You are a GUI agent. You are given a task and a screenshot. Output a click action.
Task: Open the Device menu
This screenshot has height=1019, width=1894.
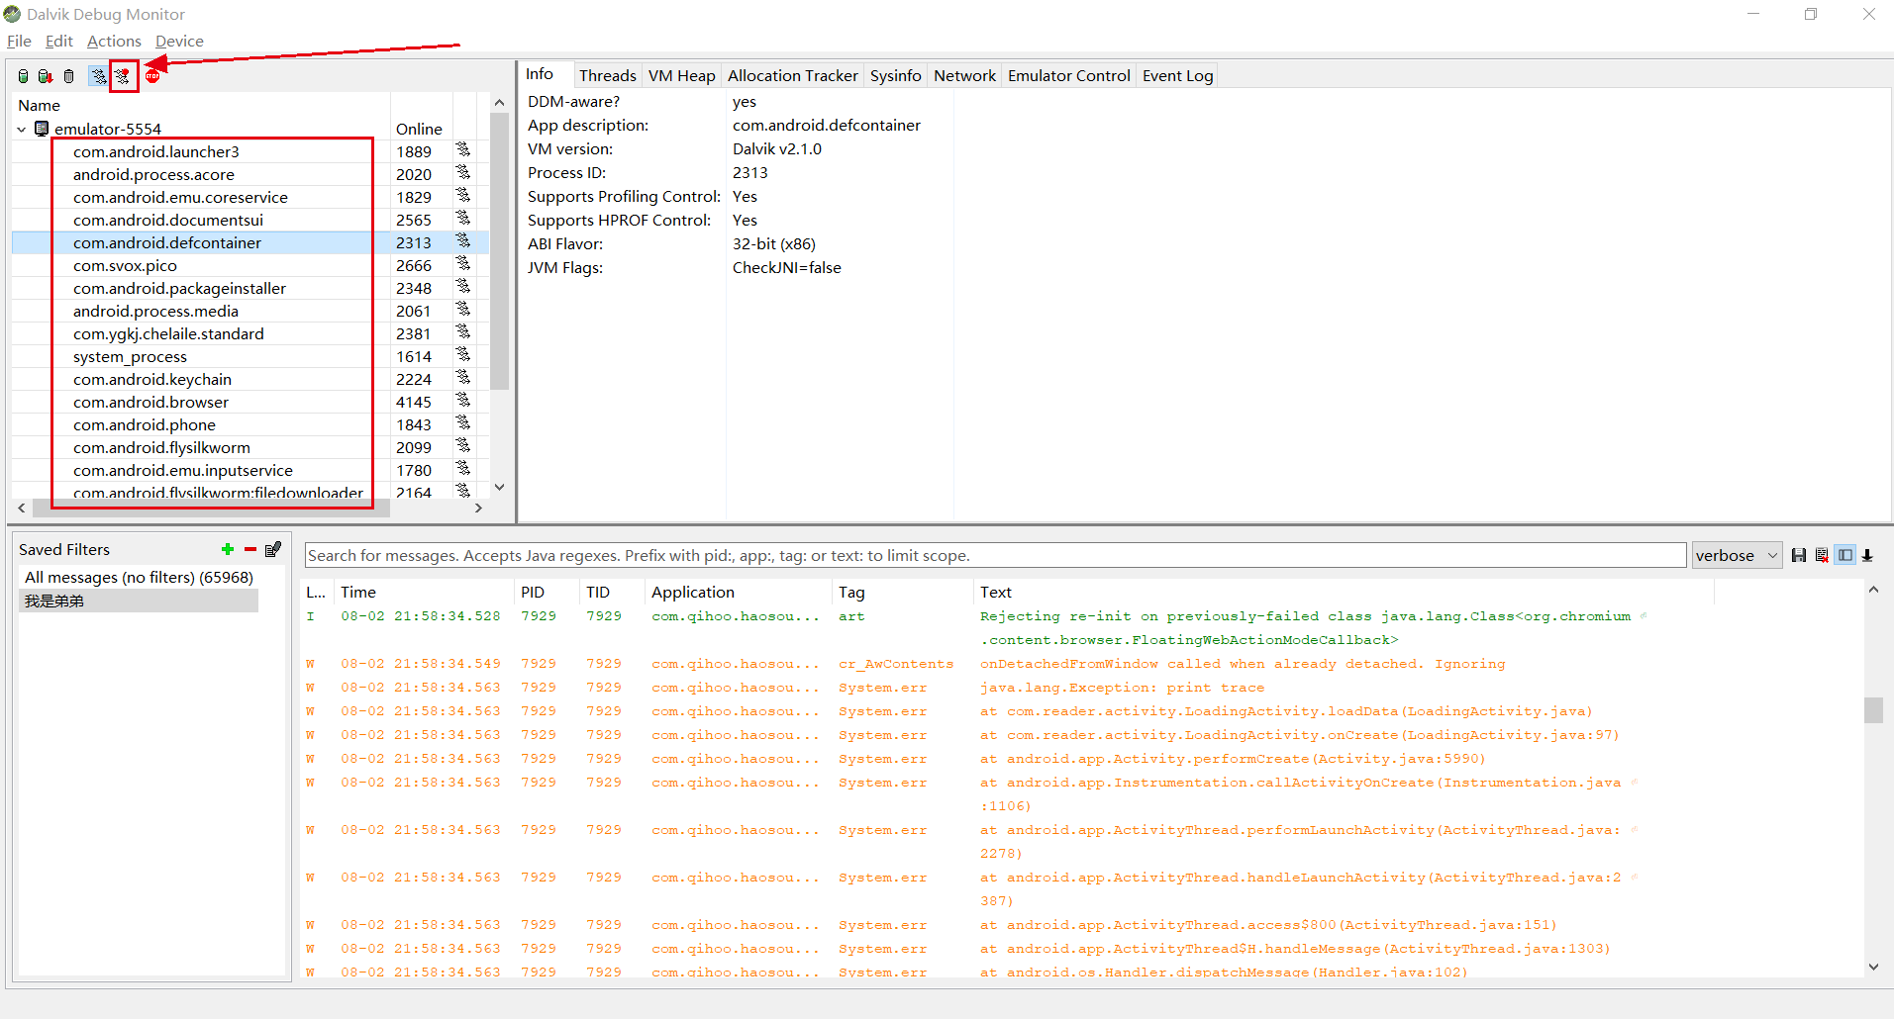179,41
